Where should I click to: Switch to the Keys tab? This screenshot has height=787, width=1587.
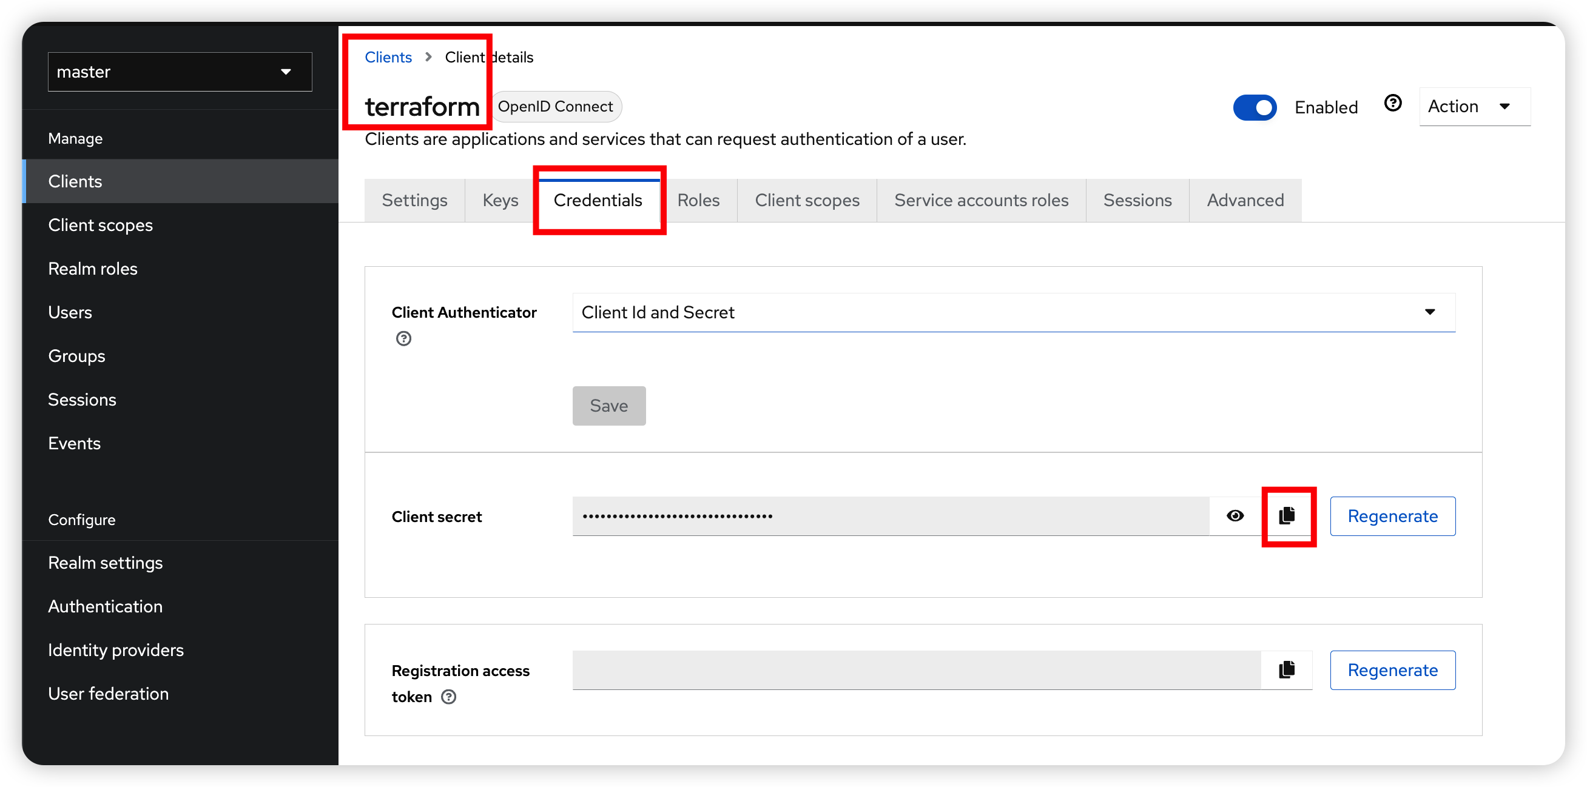coord(500,201)
